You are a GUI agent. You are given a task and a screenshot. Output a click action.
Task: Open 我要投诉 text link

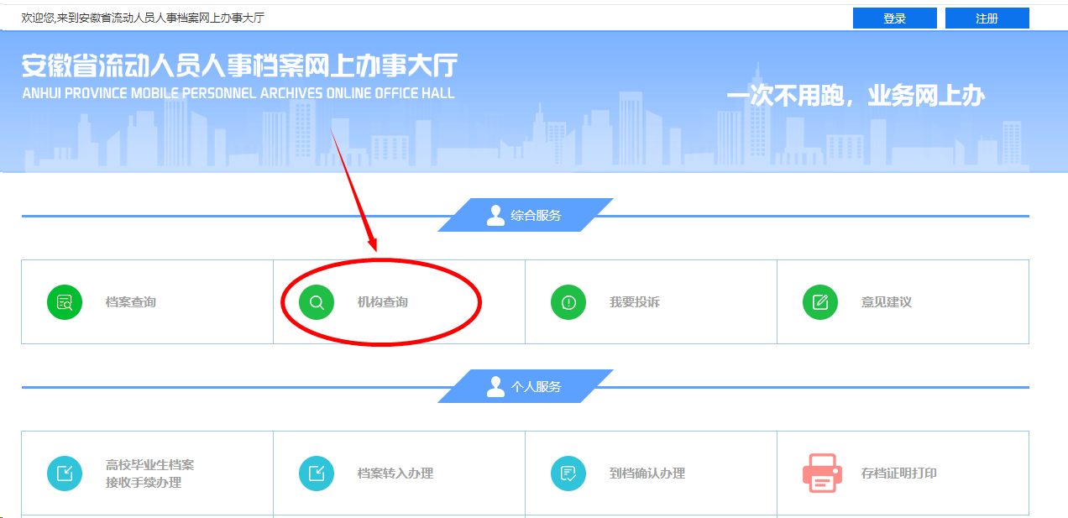pyautogui.click(x=635, y=302)
